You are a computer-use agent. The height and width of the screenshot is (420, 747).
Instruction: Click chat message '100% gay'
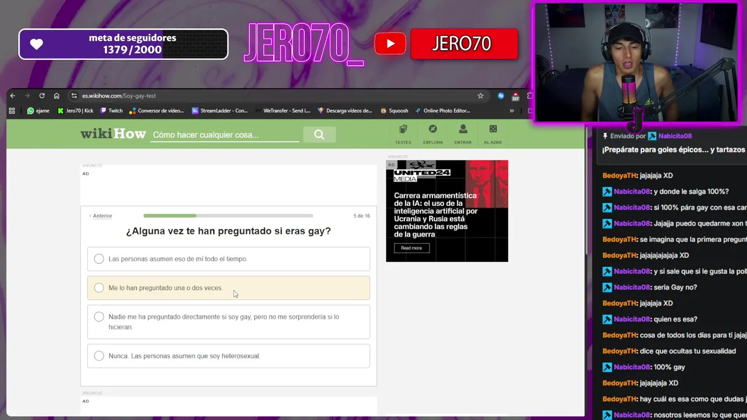pos(669,367)
